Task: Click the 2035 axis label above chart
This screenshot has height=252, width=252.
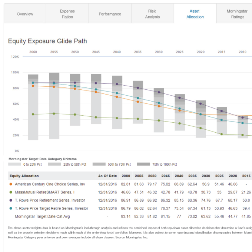Action: 138,52
